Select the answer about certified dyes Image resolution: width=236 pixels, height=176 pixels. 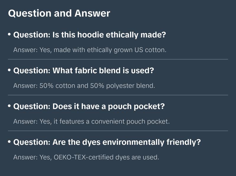pyautogui.click(x=86, y=157)
